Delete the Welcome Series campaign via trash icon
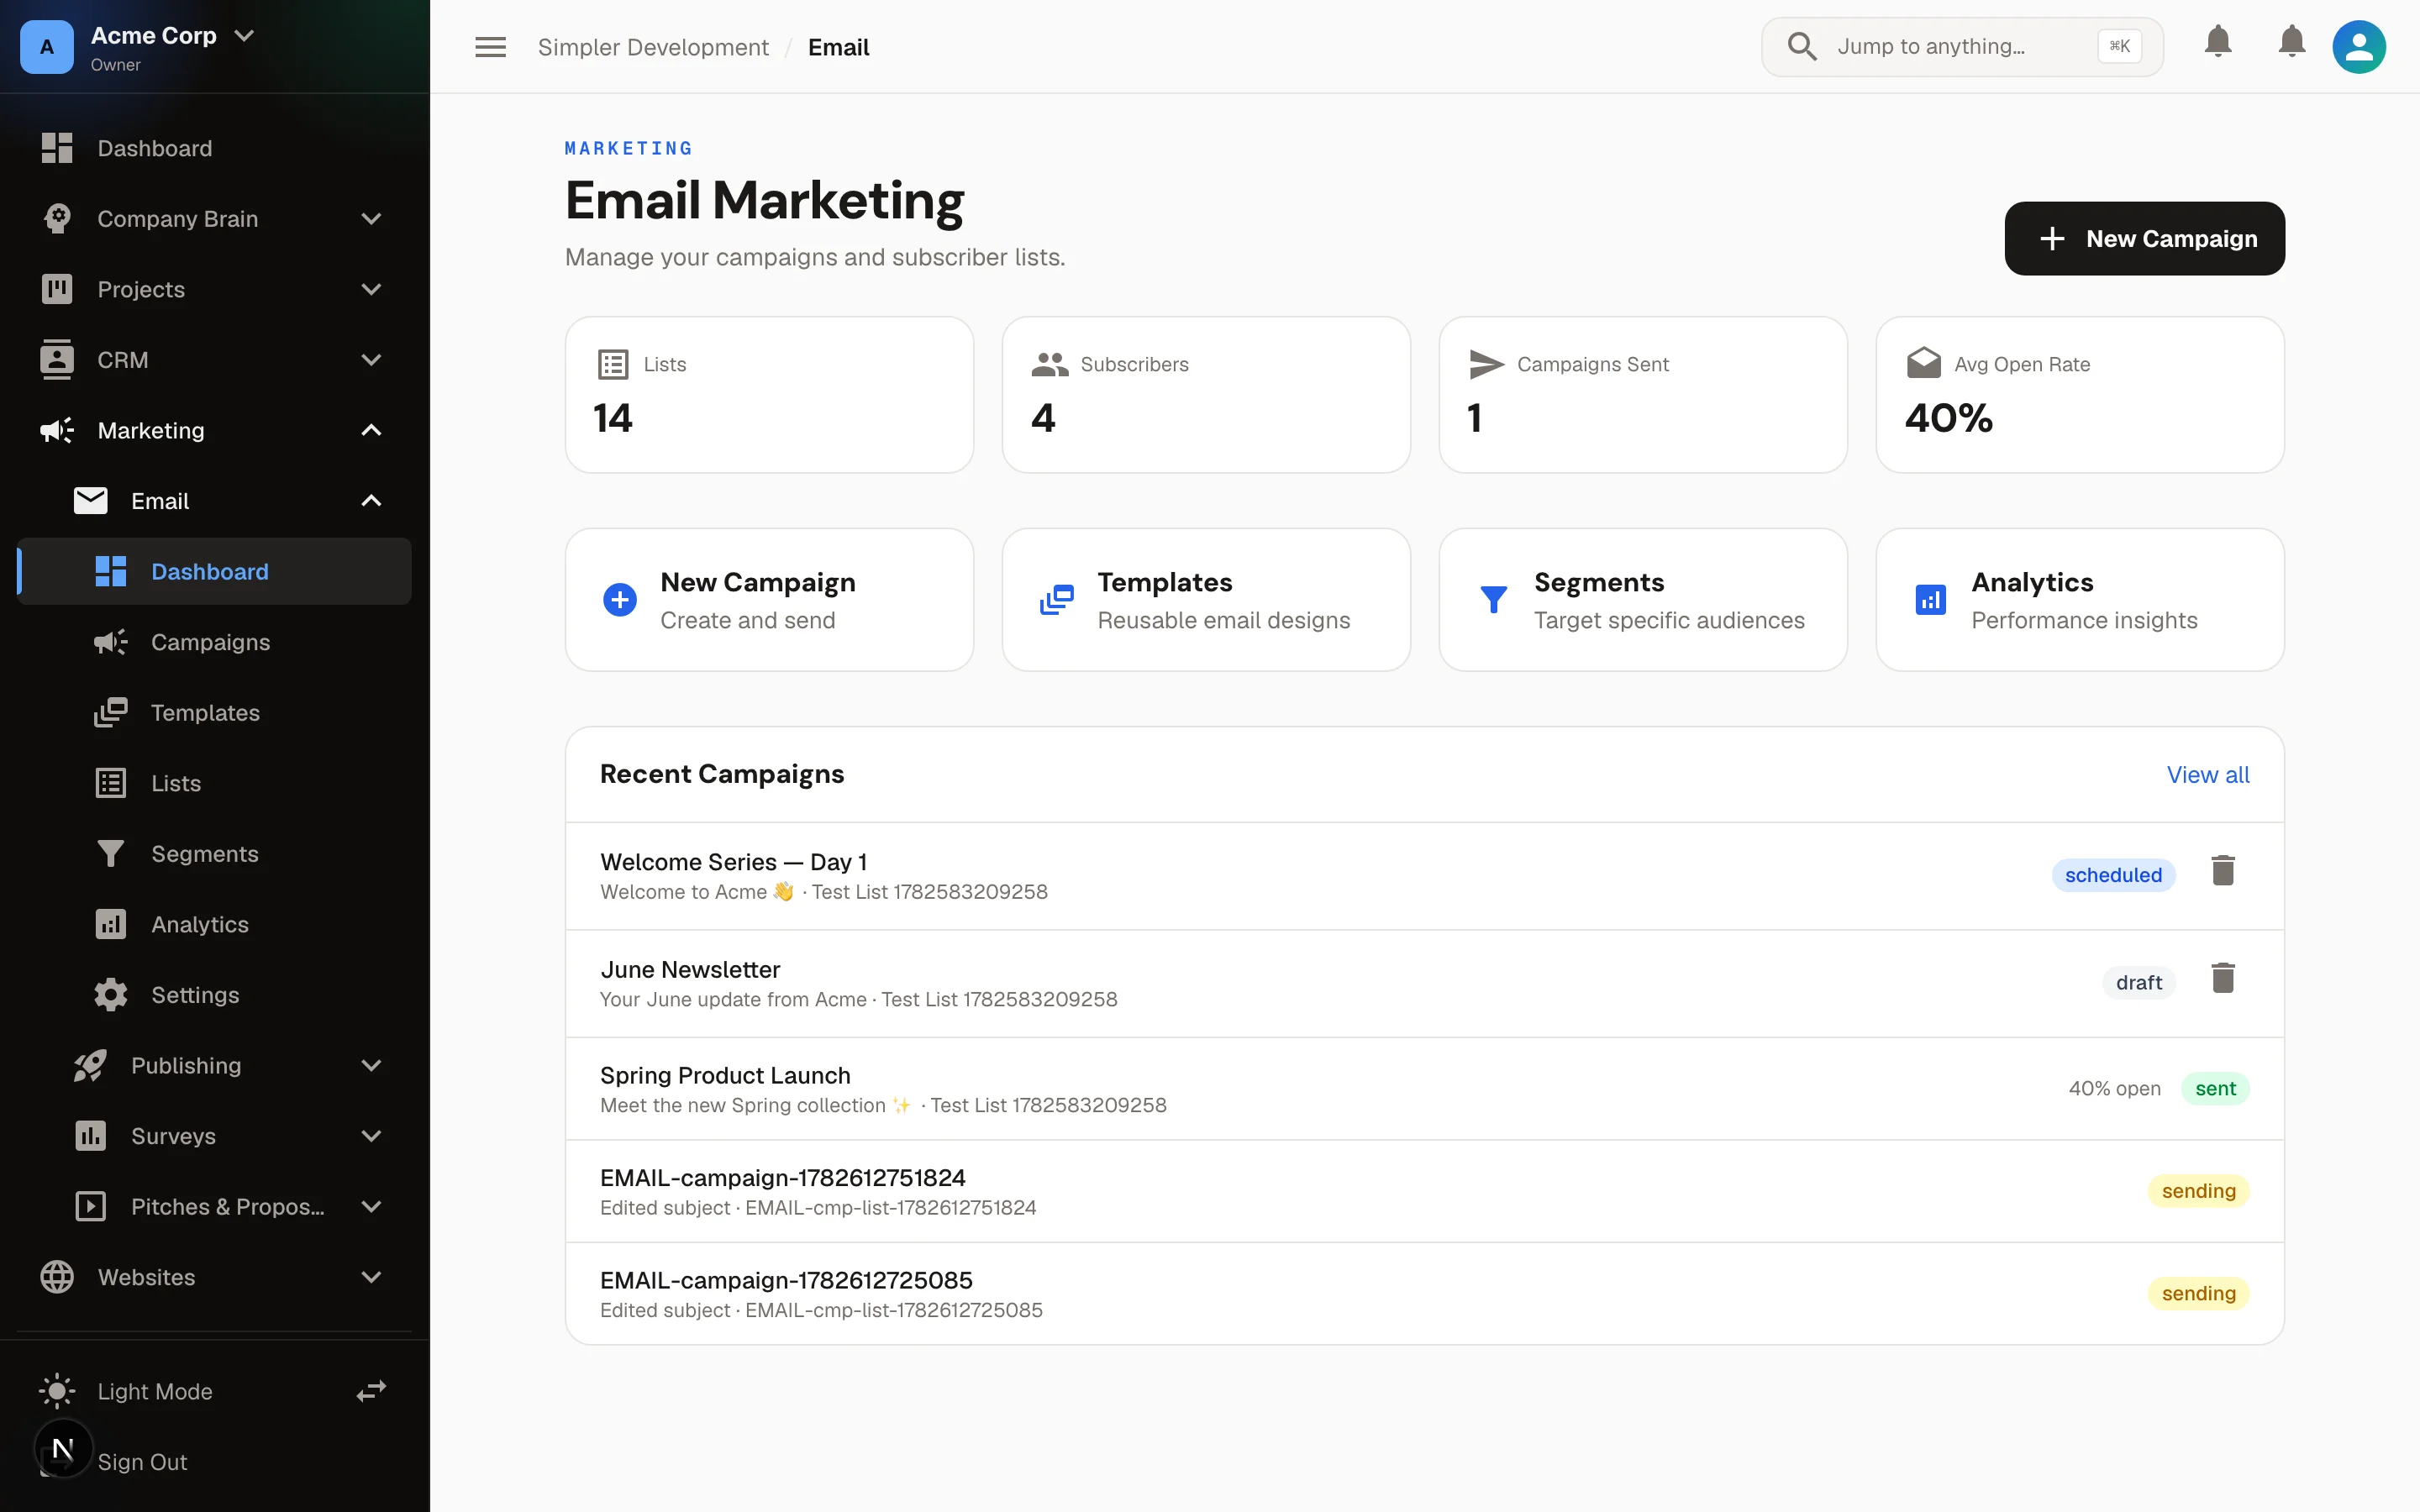Screen dimensions: 2420x1512 click(x=2223, y=870)
